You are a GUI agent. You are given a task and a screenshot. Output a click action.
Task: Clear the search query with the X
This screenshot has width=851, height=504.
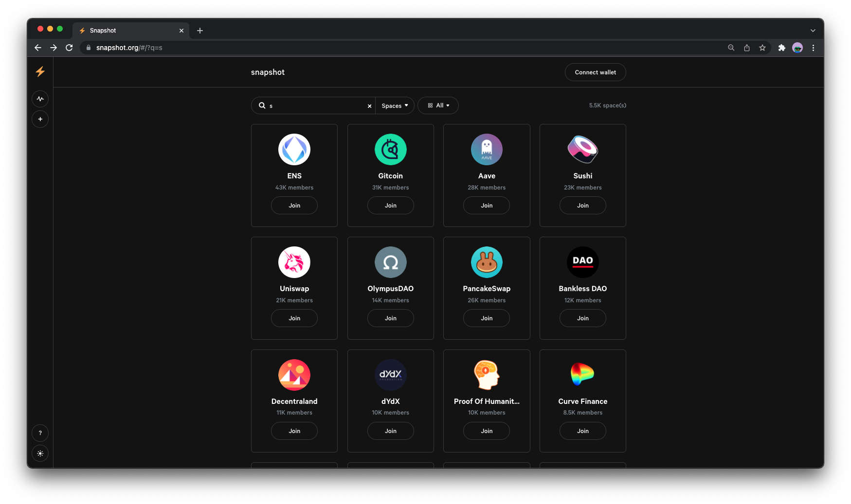[369, 105]
